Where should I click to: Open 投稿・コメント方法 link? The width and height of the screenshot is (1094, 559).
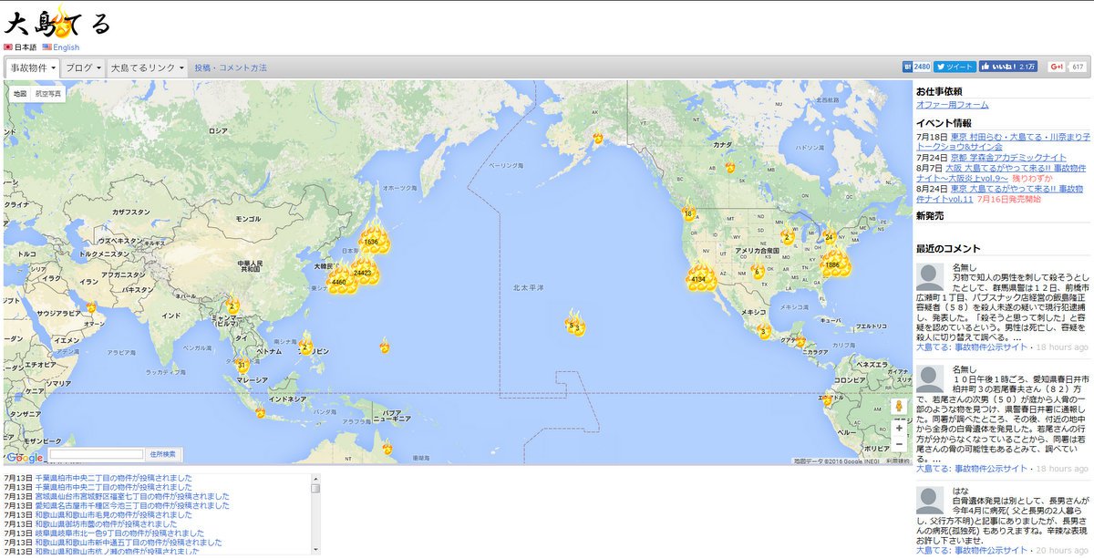point(231,67)
